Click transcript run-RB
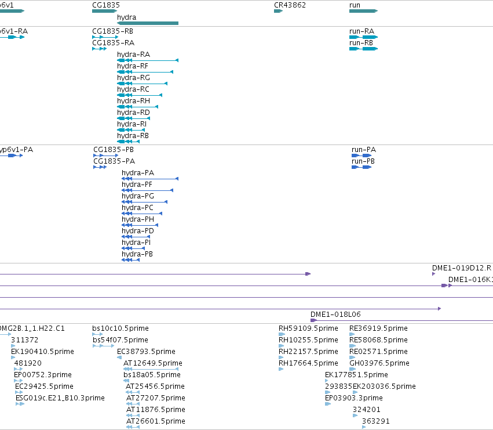This screenshot has height=430, width=493. tap(361, 43)
